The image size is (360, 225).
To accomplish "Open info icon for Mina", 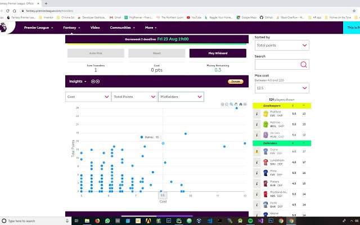I will [x=256, y=173].
